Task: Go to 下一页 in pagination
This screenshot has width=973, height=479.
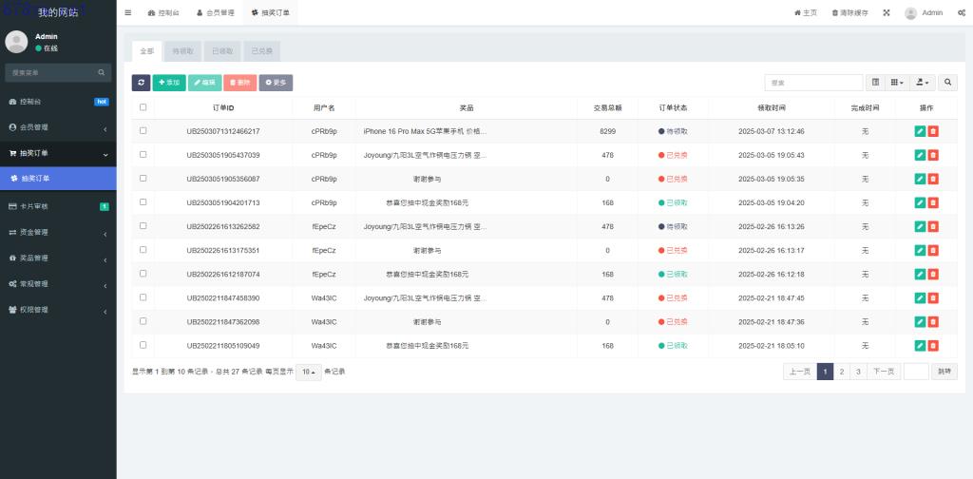Action: 884,372
